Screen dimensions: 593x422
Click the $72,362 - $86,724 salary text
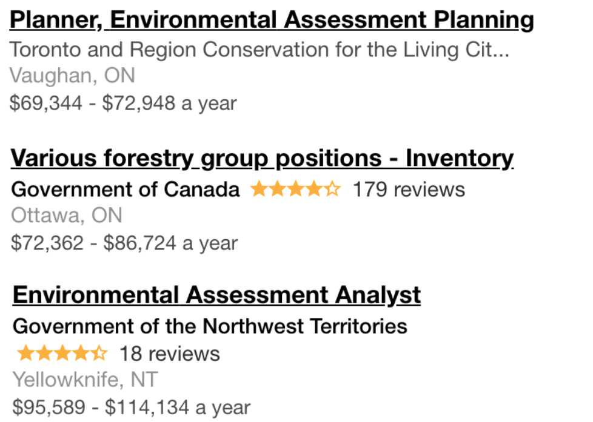pyautogui.click(x=124, y=243)
